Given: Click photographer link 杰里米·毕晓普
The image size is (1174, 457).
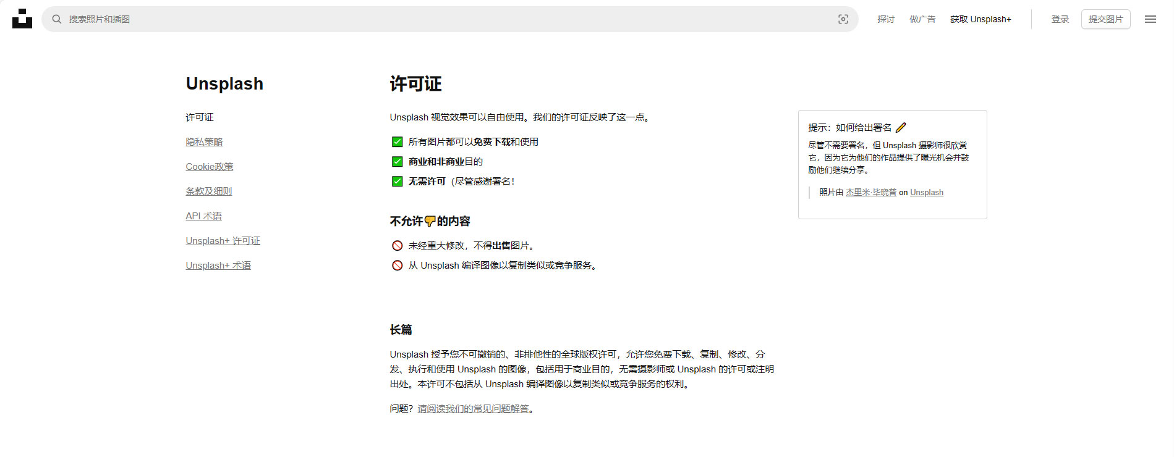Looking at the screenshot, I should [870, 193].
